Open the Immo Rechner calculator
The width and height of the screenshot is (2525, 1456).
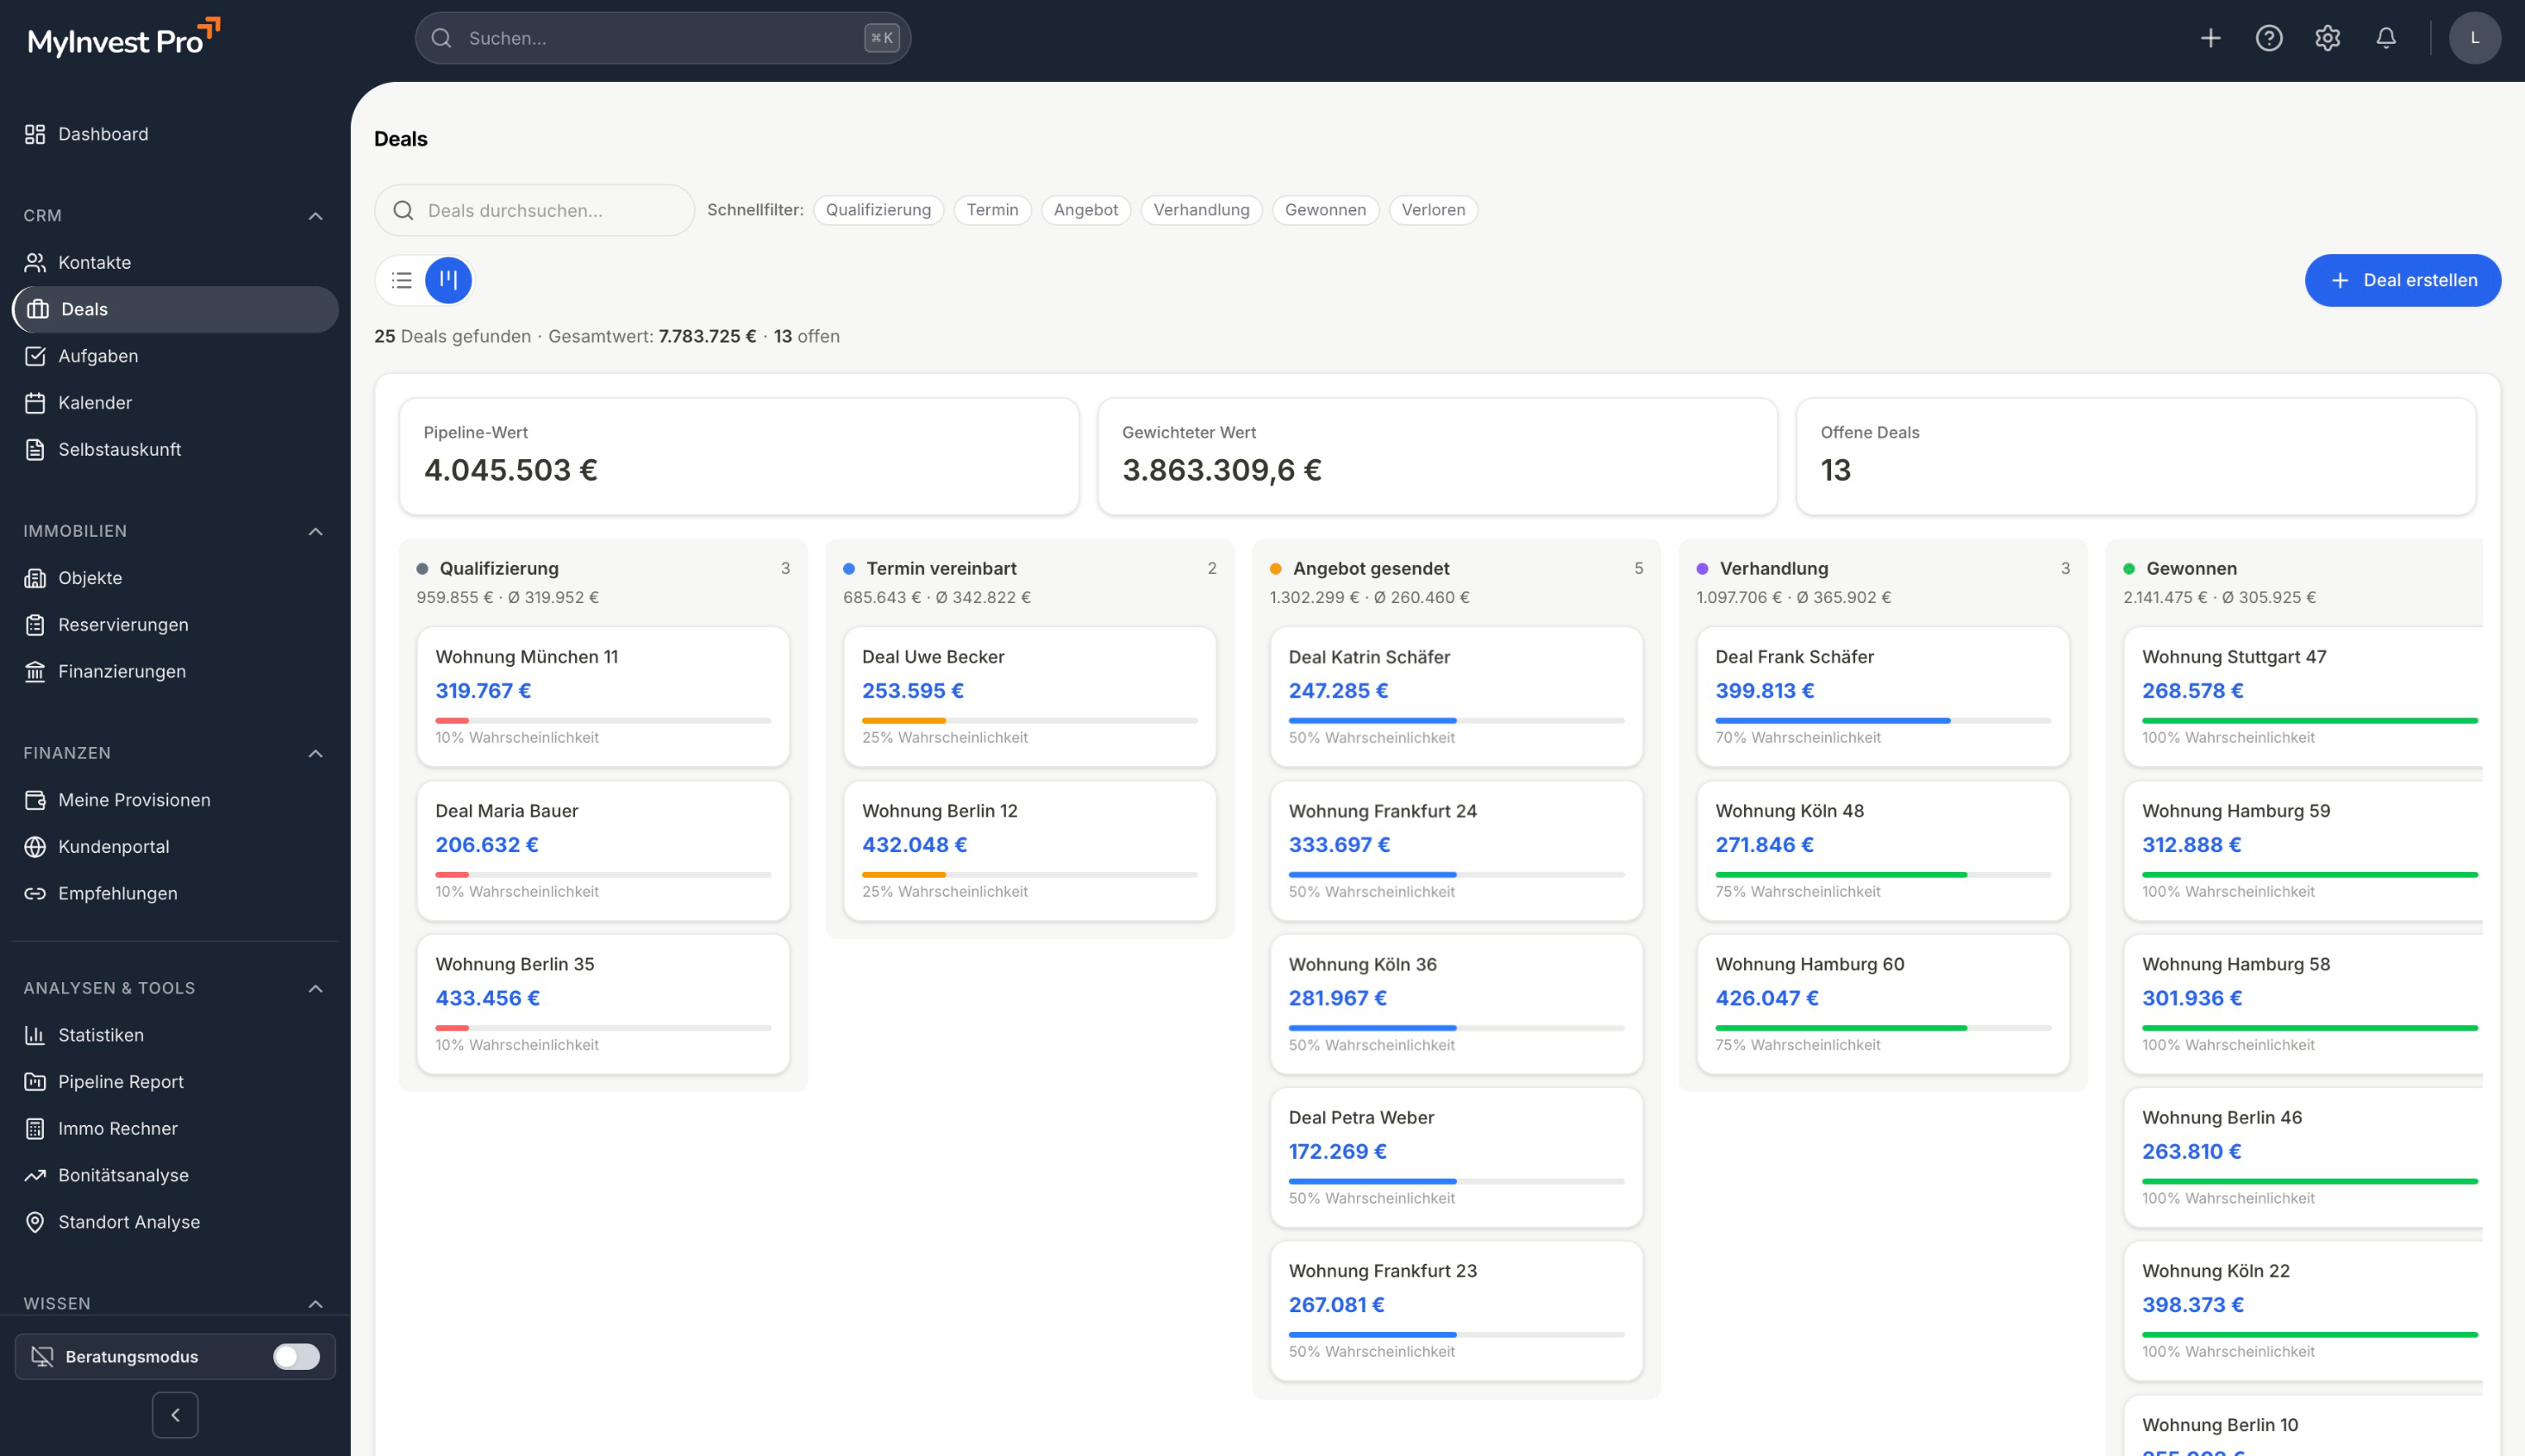pyautogui.click(x=117, y=1128)
